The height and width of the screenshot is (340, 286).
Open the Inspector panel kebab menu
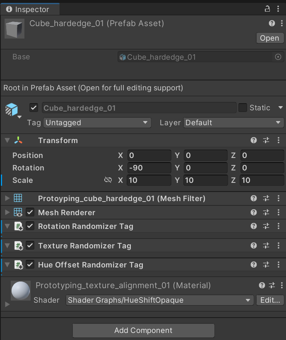279,9
